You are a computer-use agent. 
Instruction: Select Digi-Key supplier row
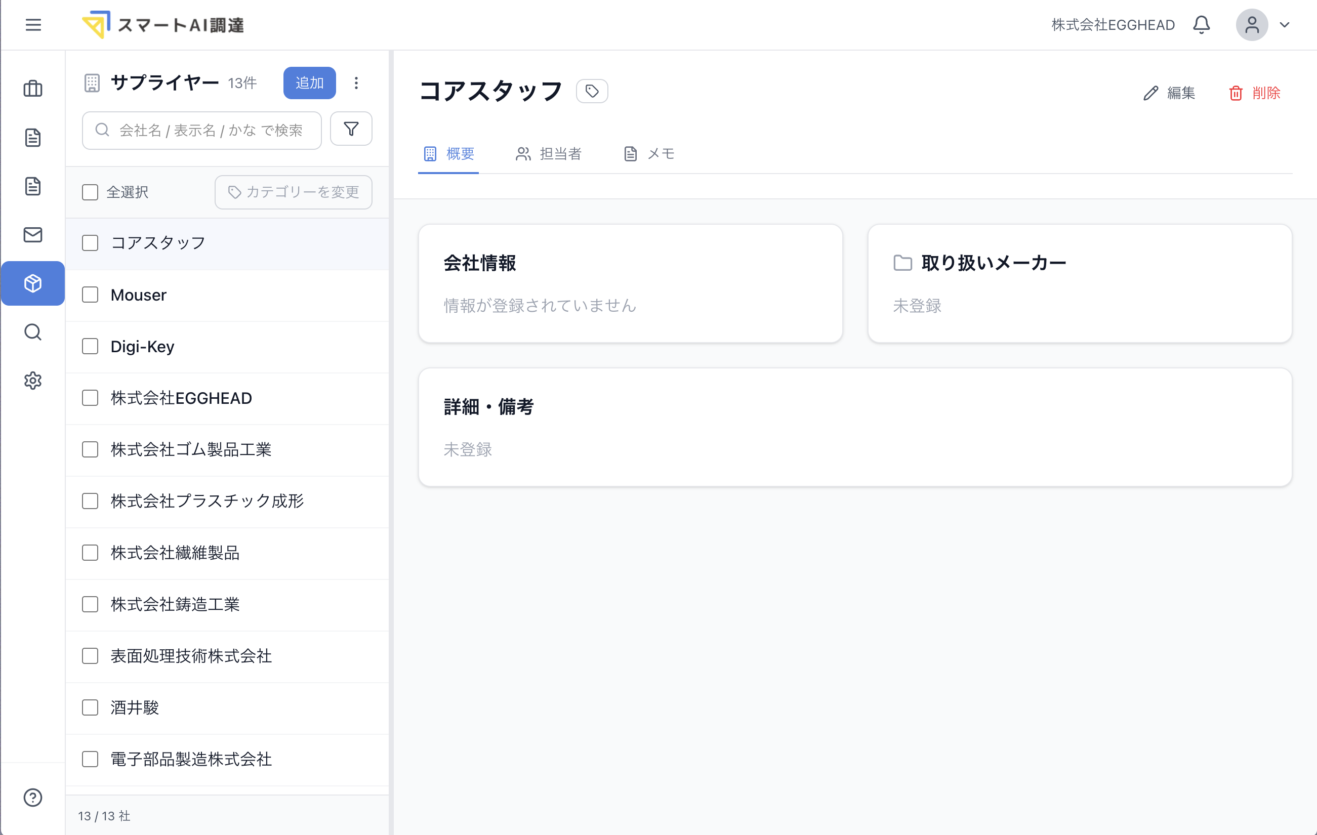tap(227, 346)
